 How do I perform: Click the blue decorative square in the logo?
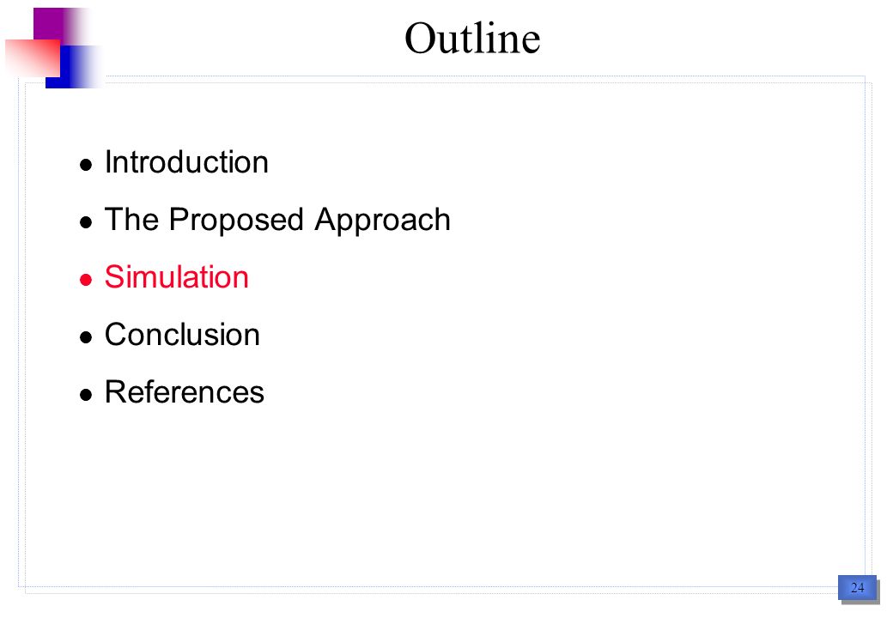(x=76, y=67)
